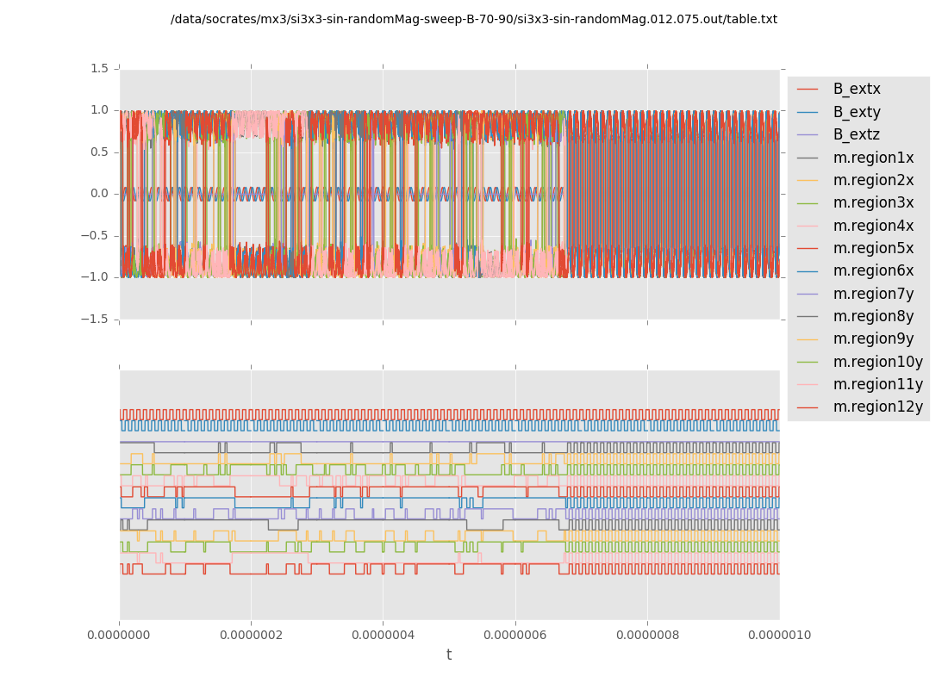Select the m.region11y legend label

[x=877, y=384]
